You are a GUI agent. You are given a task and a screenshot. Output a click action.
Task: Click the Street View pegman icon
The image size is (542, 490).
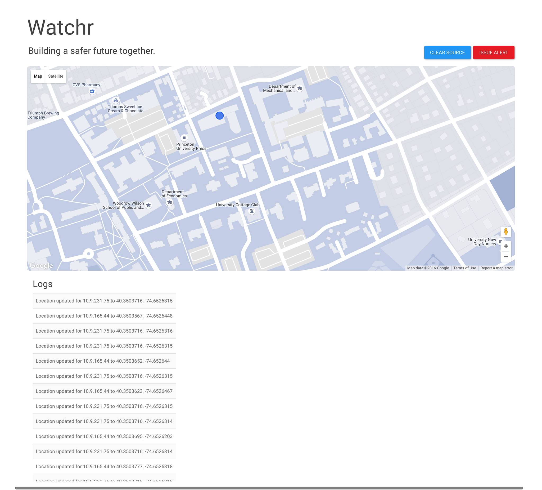(506, 232)
